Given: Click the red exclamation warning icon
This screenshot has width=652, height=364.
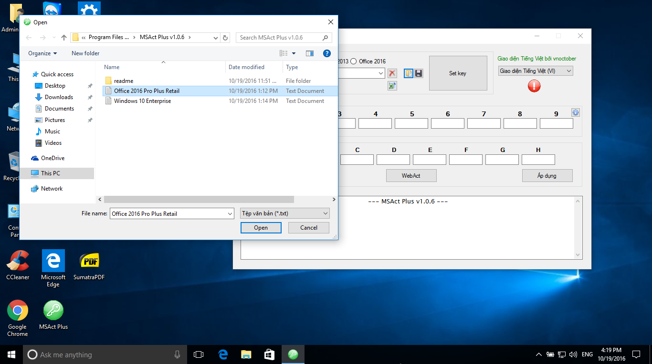Looking at the screenshot, I should click(534, 86).
